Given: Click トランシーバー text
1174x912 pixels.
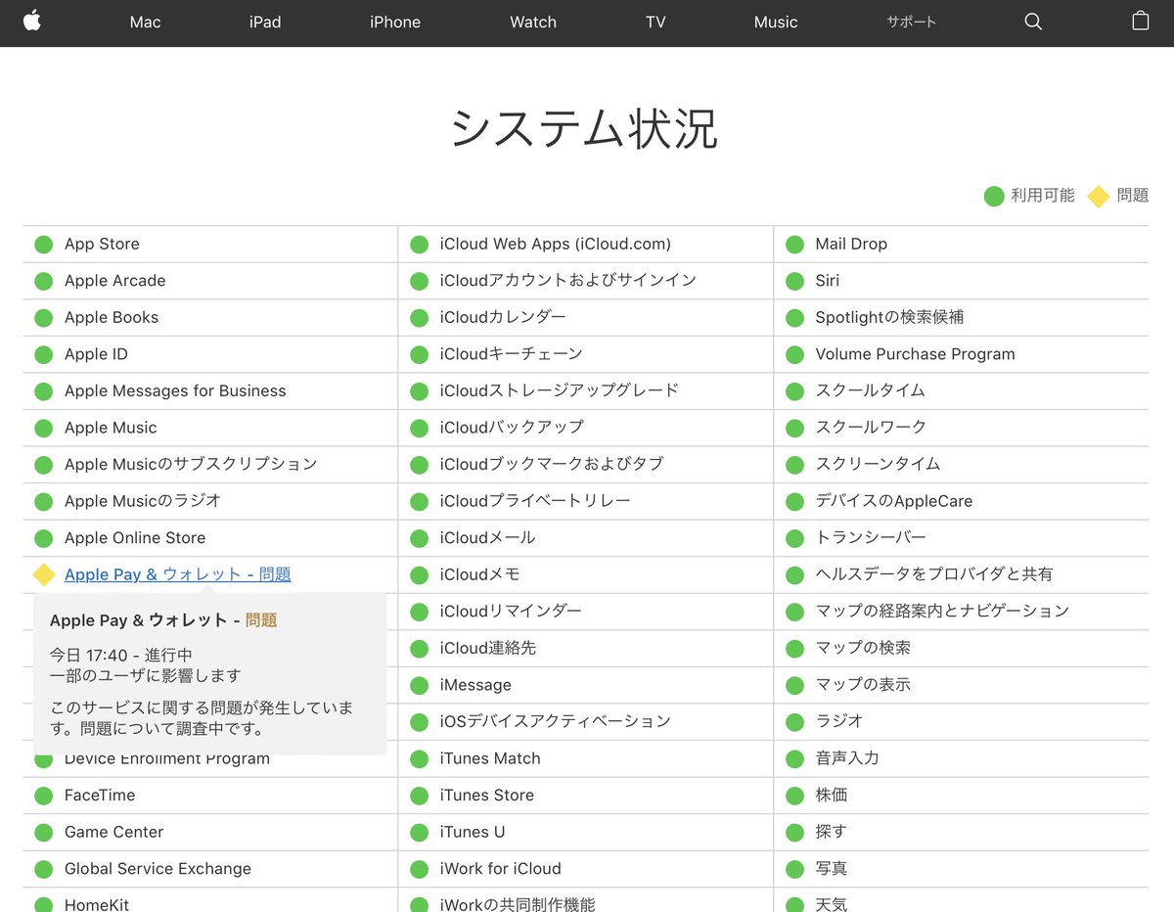Looking at the screenshot, I should [x=871, y=538].
